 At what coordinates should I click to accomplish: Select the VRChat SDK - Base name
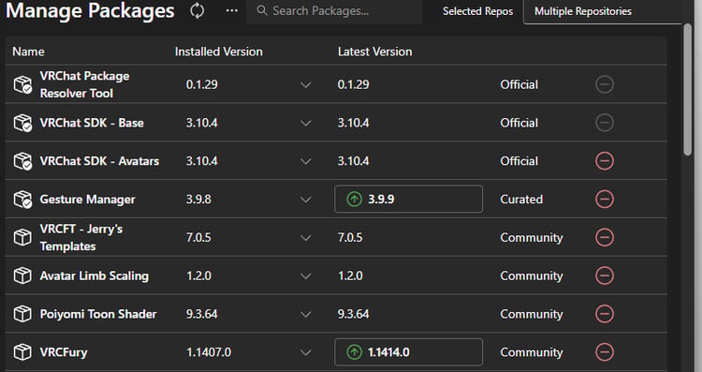[x=92, y=123]
